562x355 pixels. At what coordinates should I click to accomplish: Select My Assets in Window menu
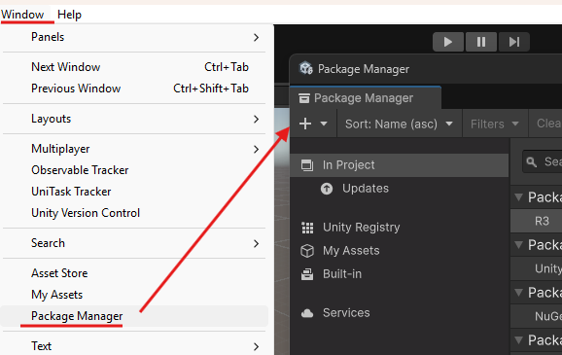134,295
